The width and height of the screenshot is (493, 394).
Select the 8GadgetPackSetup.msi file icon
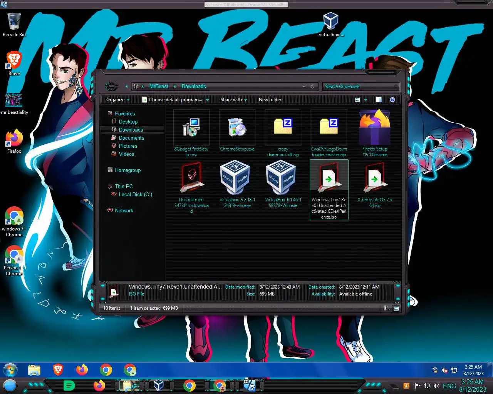191,127
